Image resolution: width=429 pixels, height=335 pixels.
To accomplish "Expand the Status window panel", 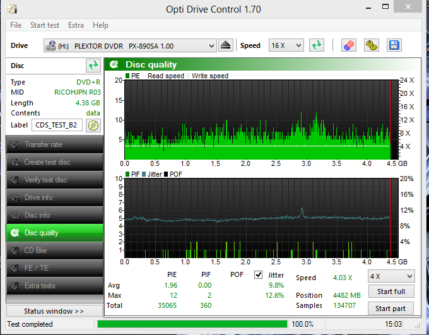I will pos(54,311).
